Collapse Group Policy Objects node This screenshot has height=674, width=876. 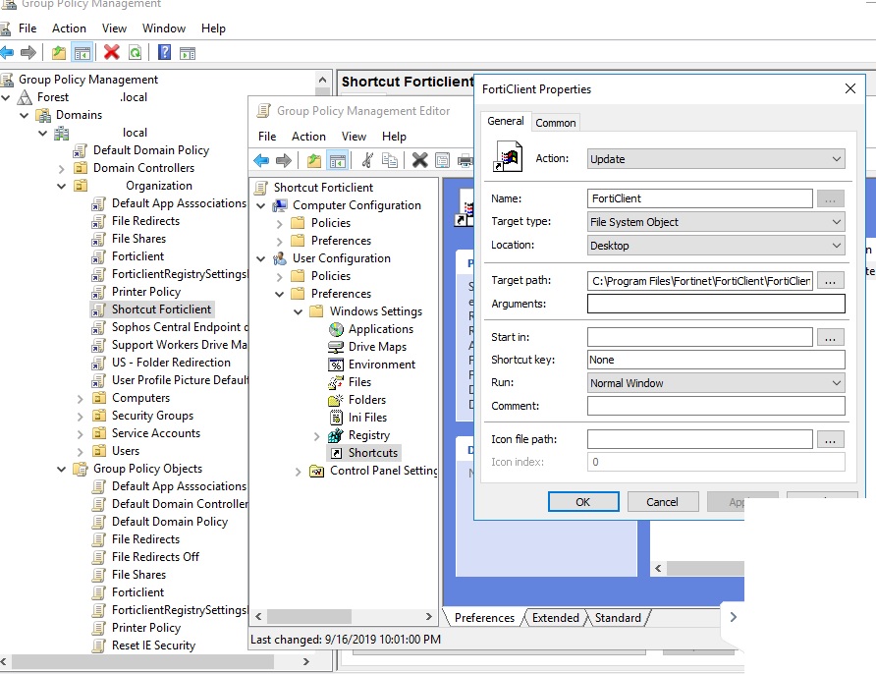(62, 470)
